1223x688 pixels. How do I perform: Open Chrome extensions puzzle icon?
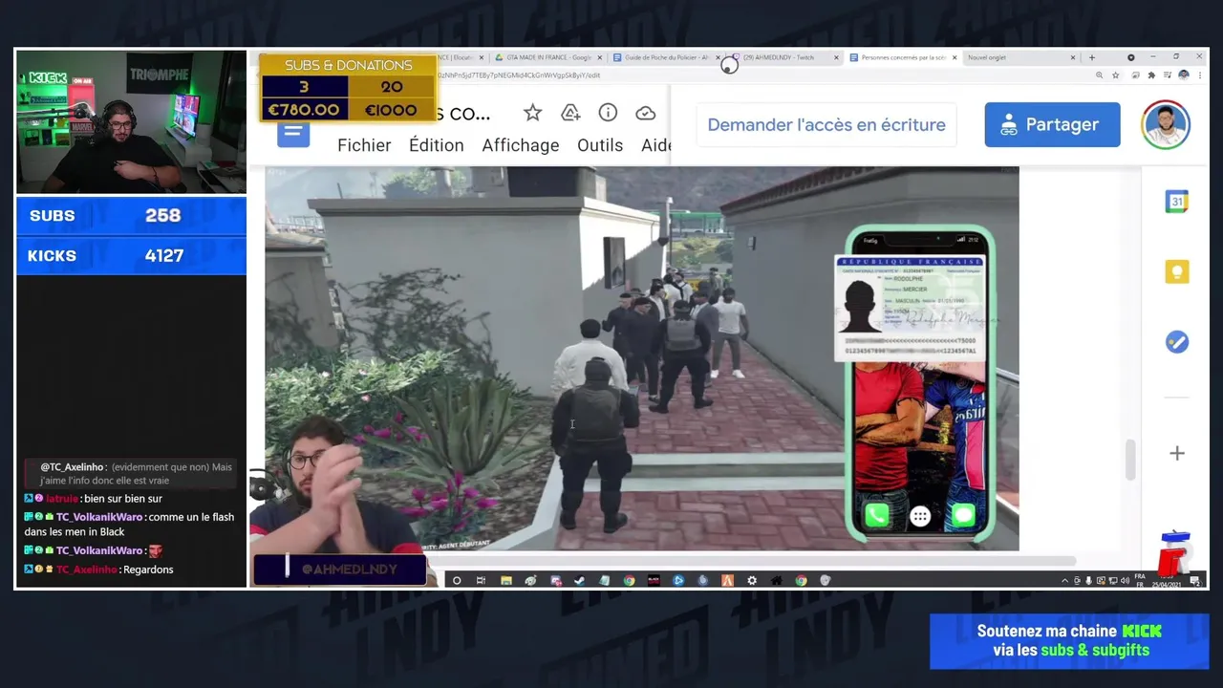[1151, 75]
